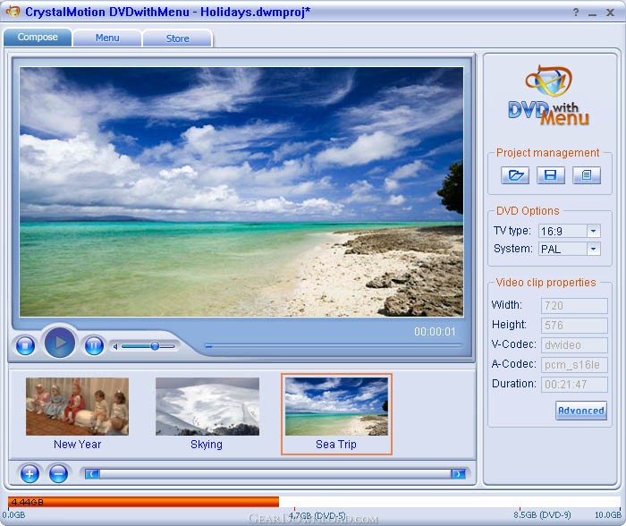Click the 4.7GB (DVD-5) marker label
This screenshot has height=526, width=626.
[x=317, y=515]
